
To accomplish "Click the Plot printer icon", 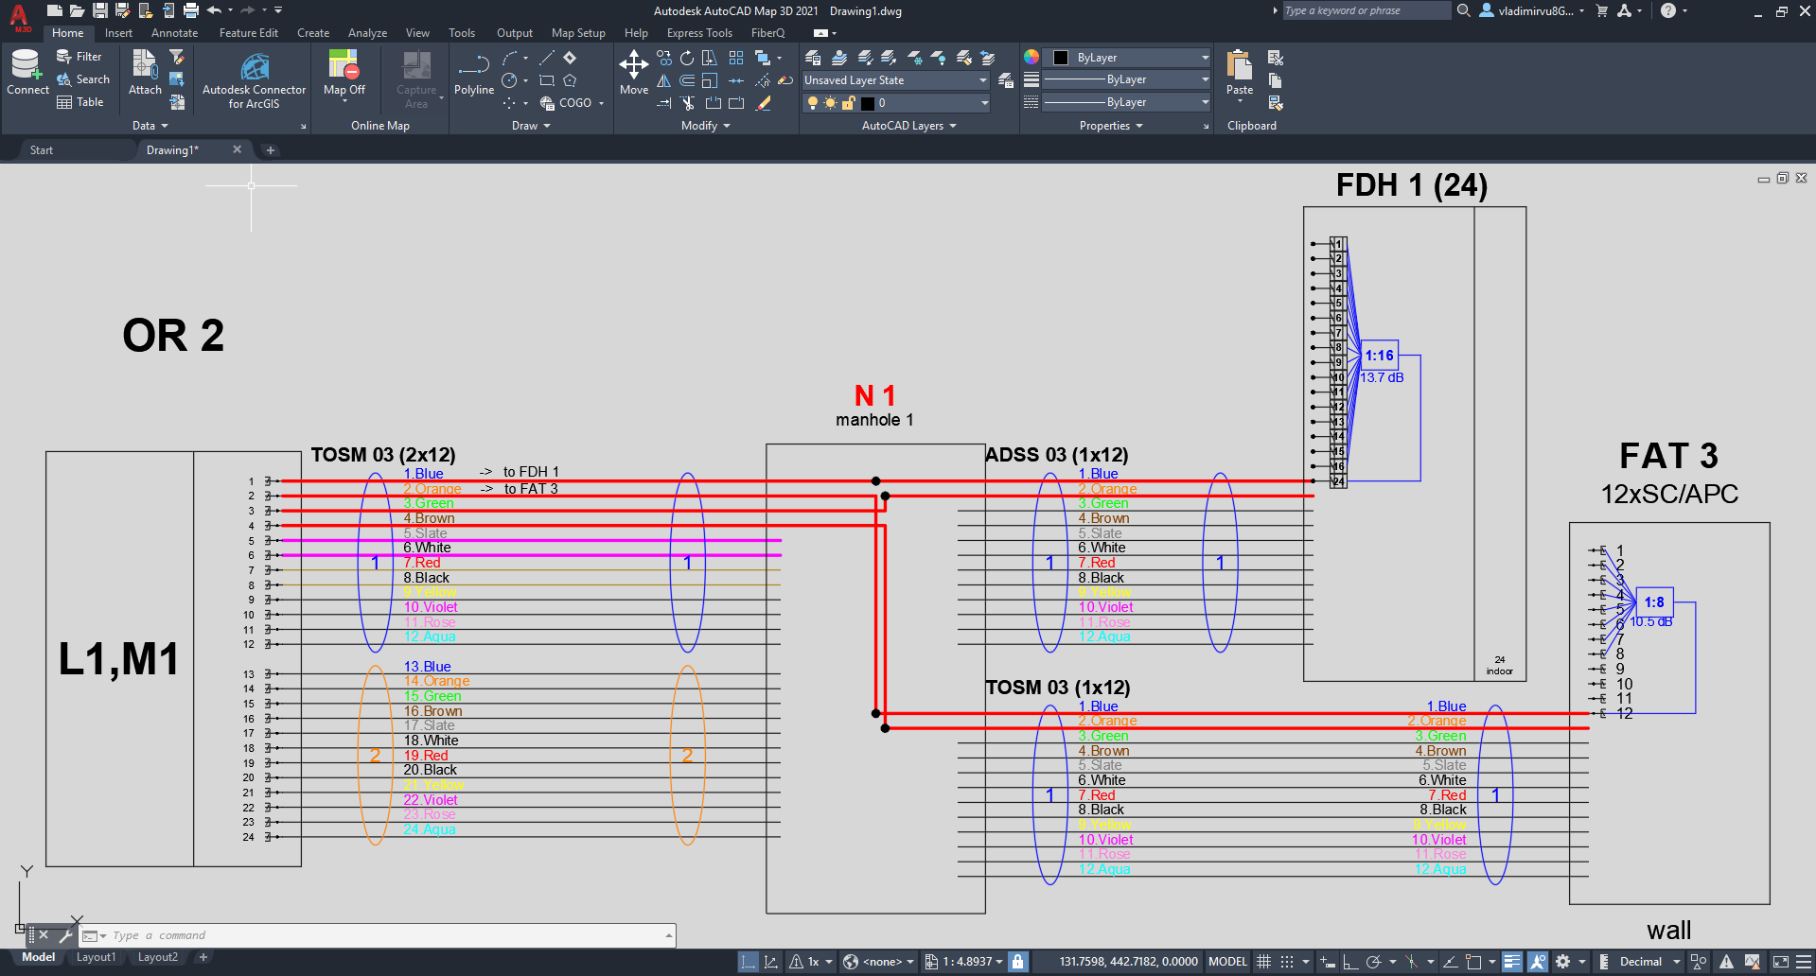I will coord(191,10).
